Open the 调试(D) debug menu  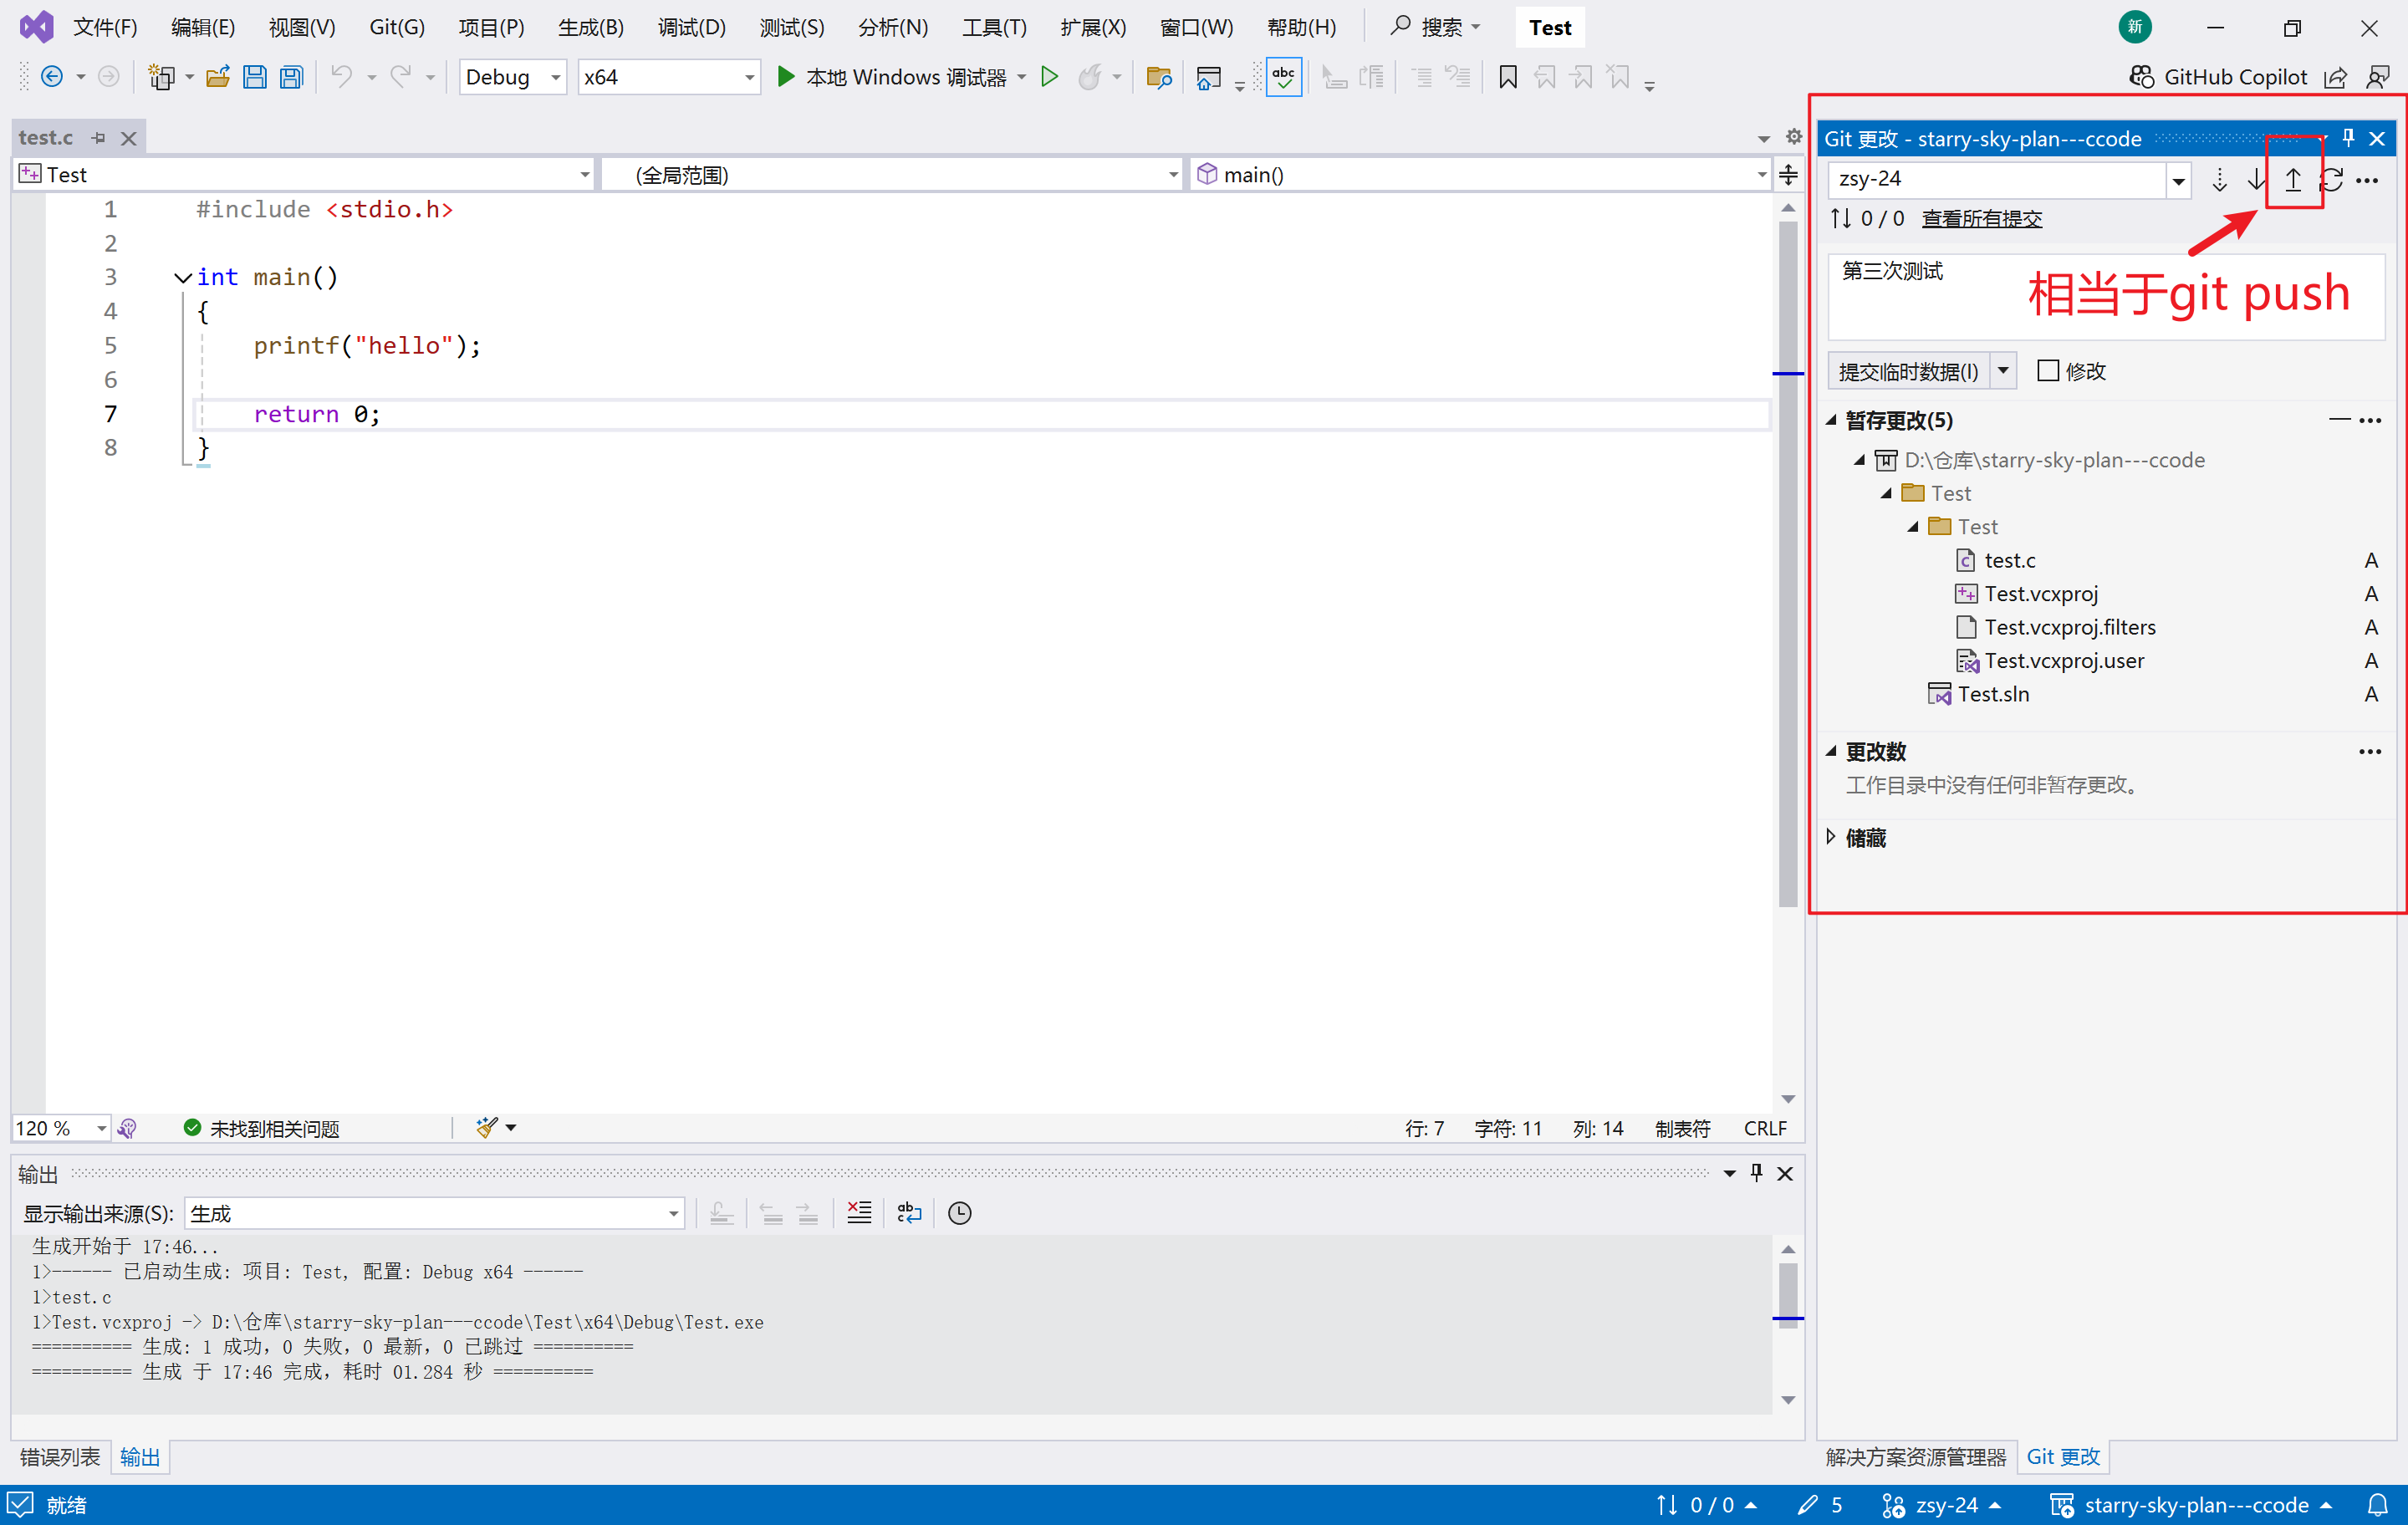click(692, 27)
